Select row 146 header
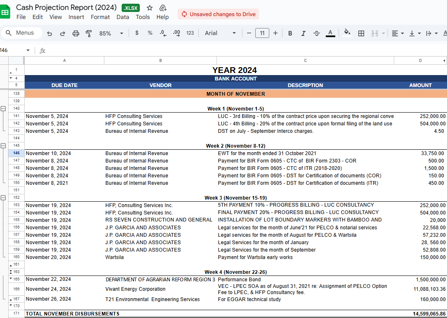447x318 pixels. coord(16,153)
